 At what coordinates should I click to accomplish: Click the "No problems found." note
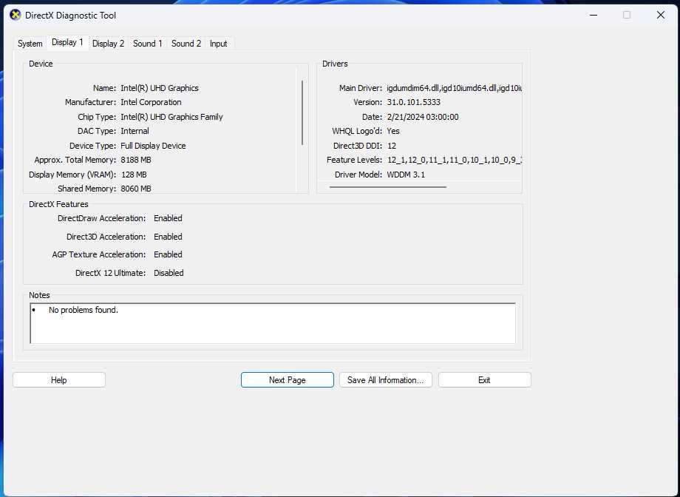(84, 310)
